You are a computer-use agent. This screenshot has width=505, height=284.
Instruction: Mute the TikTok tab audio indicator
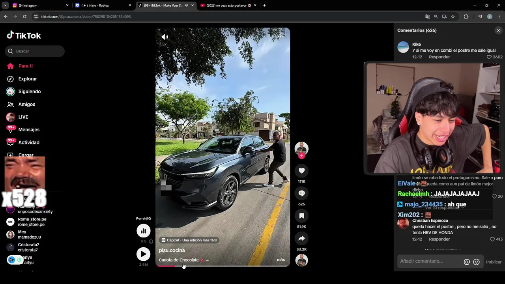pyautogui.click(x=186, y=6)
